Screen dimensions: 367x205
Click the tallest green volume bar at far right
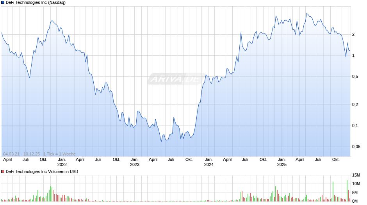(x=347, y=191)
